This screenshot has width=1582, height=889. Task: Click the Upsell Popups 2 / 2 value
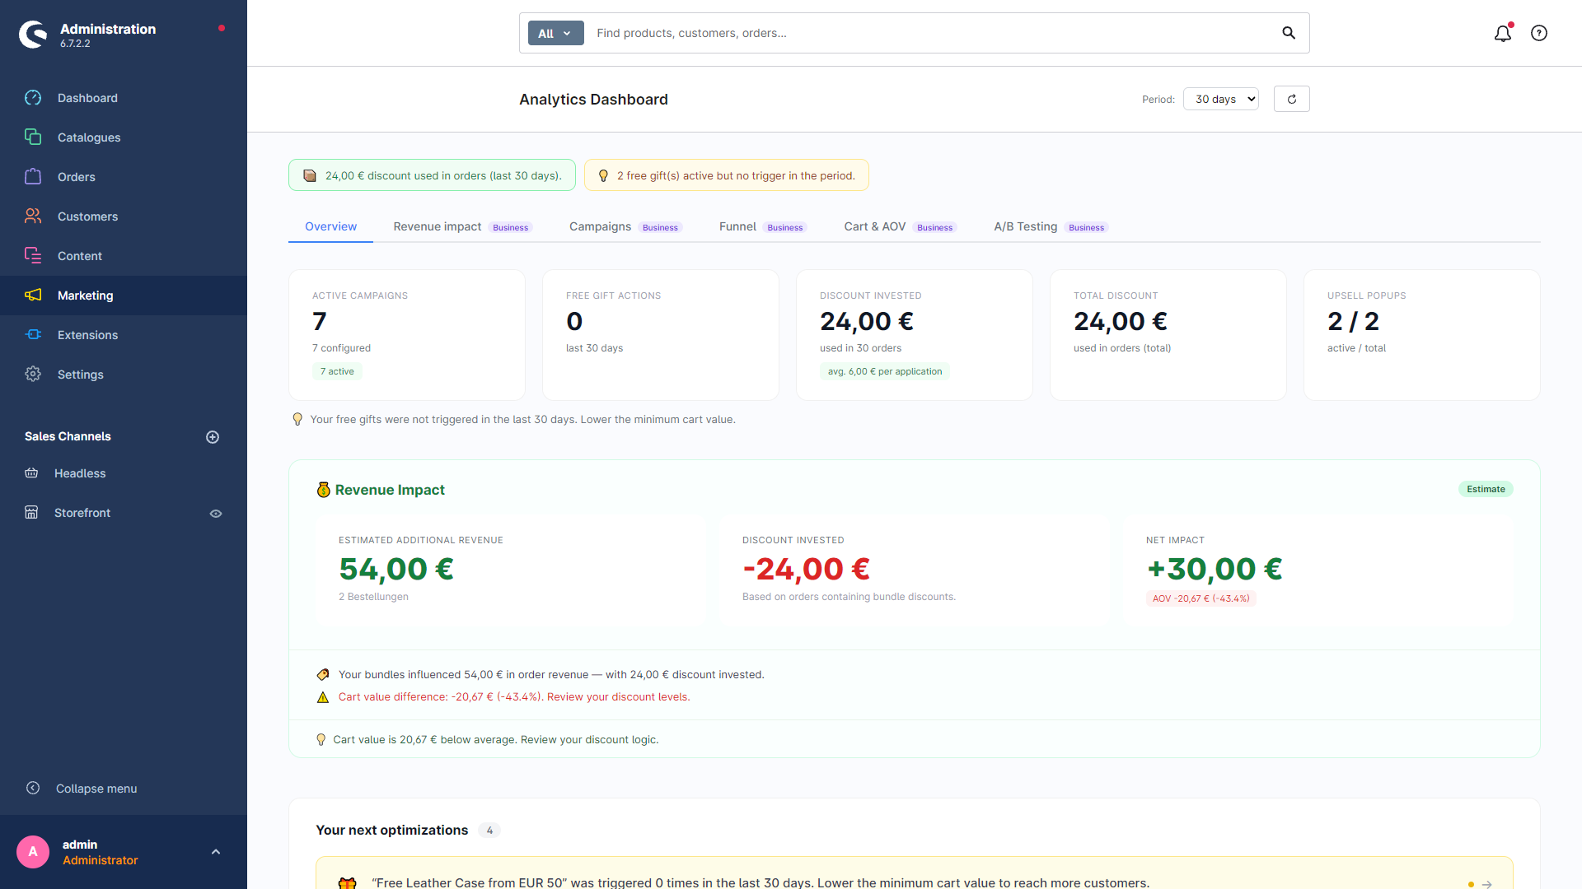pyautogui.click(x=1353, y=321)
